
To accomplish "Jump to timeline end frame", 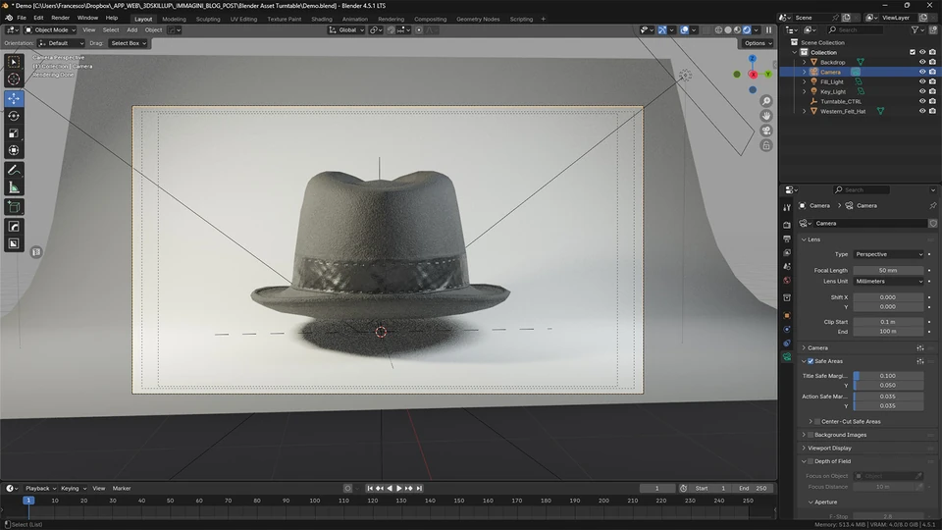I will pyautogui.click(x=419, y=489).
